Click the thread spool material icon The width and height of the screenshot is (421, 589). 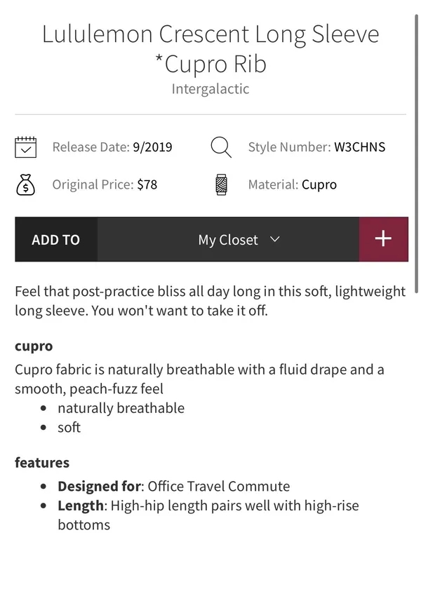222,185
